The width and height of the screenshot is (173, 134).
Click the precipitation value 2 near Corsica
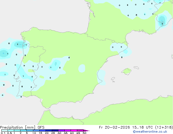162,24
